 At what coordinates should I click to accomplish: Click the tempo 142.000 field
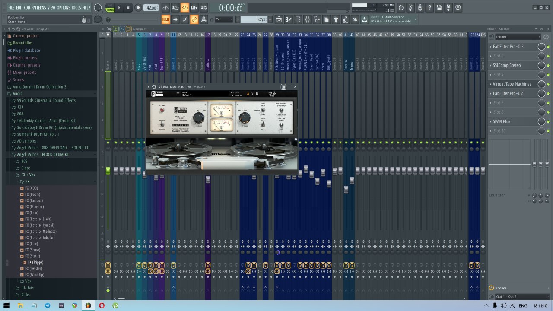[151, 8]
